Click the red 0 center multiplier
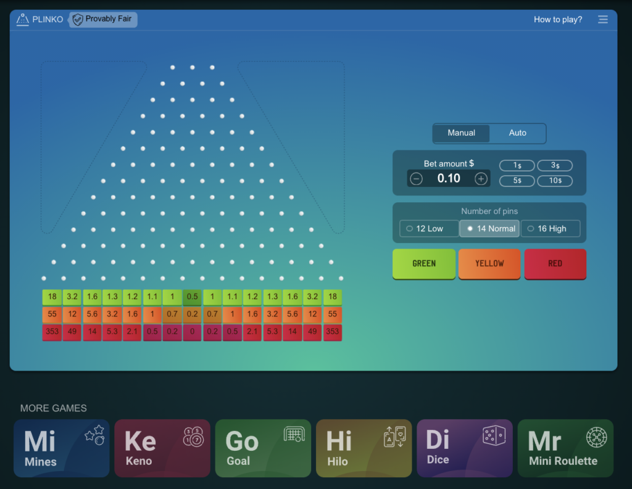The width and height of the screenshot is (632, 489). click(193, 332)
